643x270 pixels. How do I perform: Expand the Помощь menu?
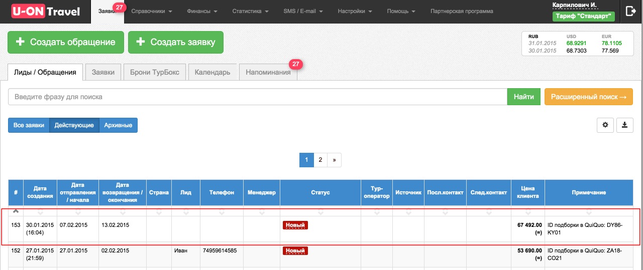(401, 11)
